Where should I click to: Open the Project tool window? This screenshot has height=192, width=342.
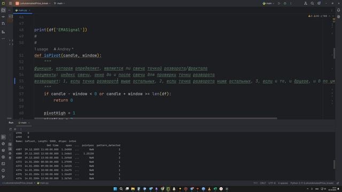[3, 10]
